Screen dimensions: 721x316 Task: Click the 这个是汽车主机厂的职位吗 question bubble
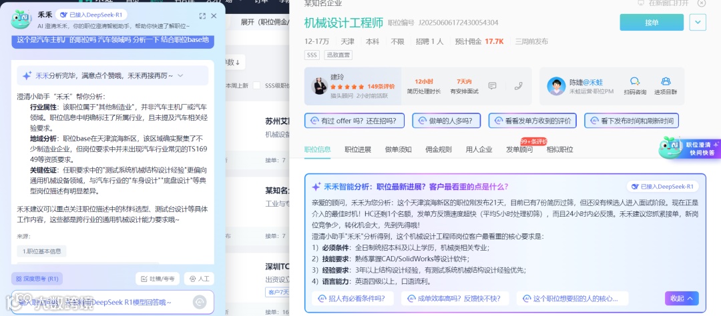[x=113, y=40]
